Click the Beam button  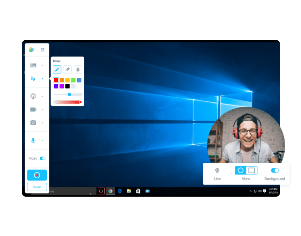(37, 187)
